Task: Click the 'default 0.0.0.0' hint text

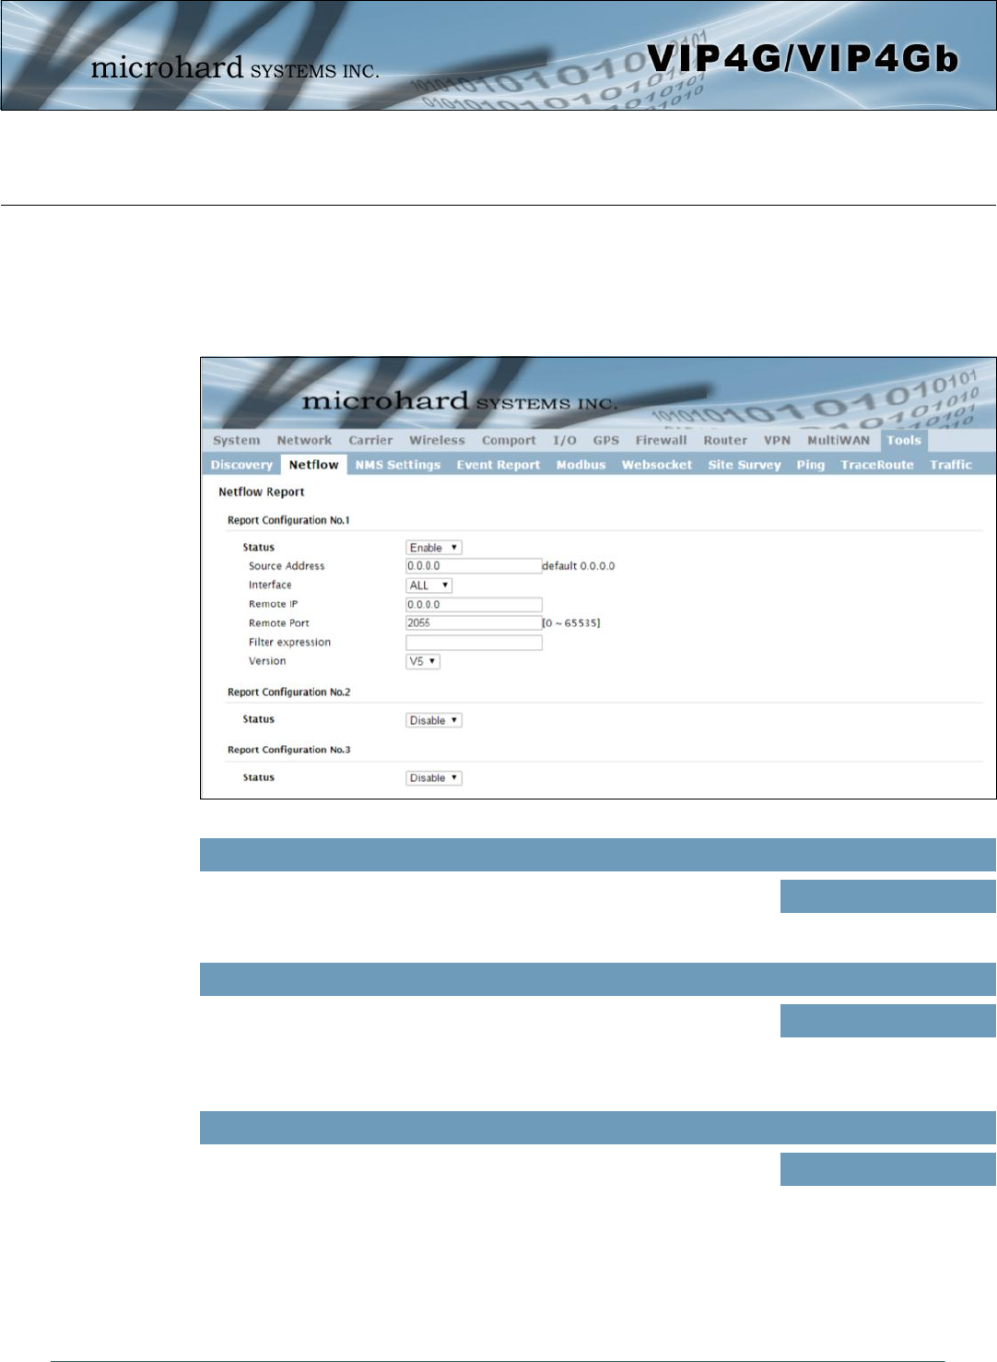Action: tap(578, 566)
